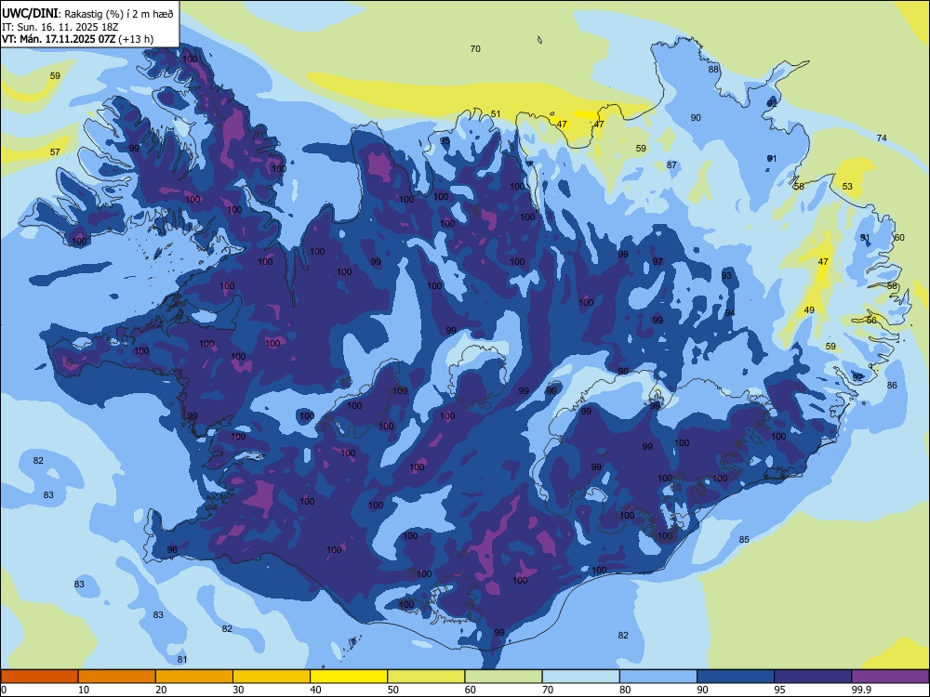Click the 95–99.9 indigo legend swatch
The width and height of the screenshot is (930, 697).
click(x=813, y=677)
